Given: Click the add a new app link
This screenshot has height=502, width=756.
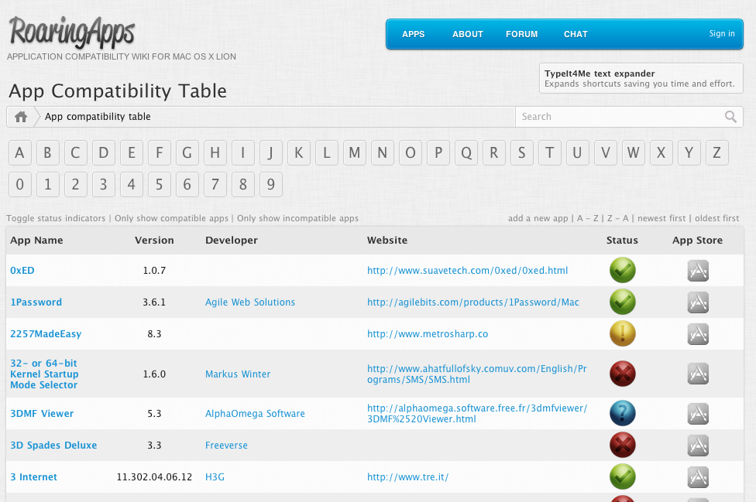Looking at the screenshot, I should (538, 218).
